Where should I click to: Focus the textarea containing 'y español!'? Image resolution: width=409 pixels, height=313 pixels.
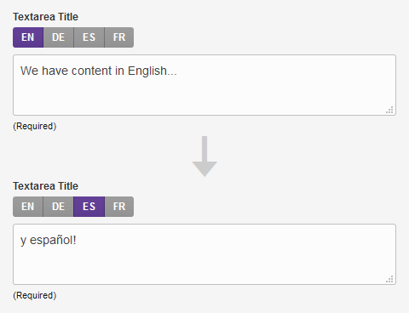(x=204, y=254)
